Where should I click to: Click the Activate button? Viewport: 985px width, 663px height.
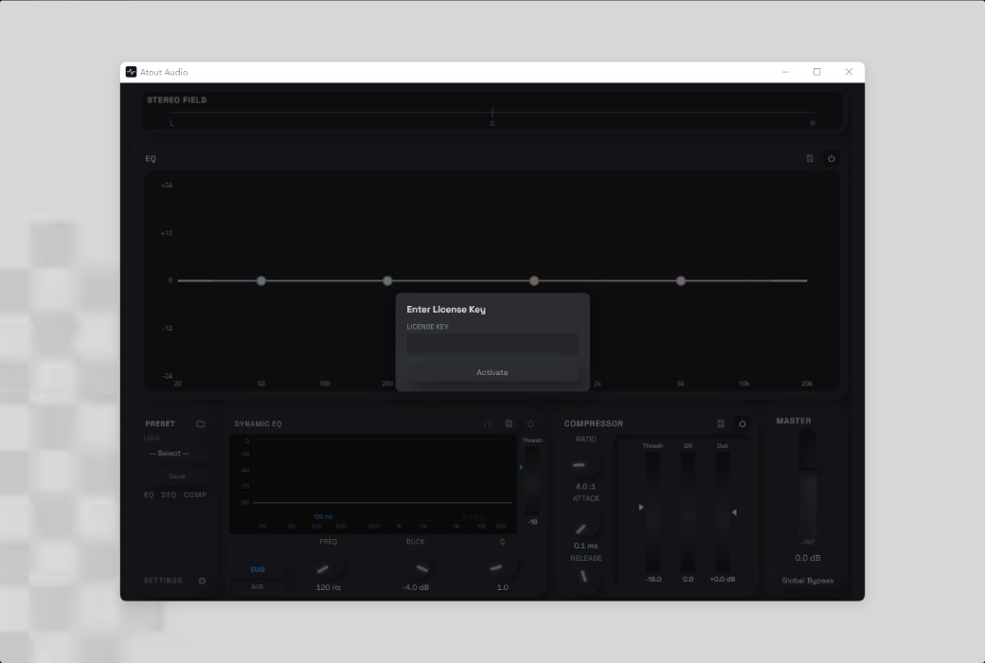pos(492,372)
